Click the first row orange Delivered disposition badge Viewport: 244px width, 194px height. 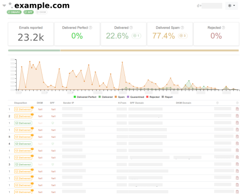[x=23, y=109]
